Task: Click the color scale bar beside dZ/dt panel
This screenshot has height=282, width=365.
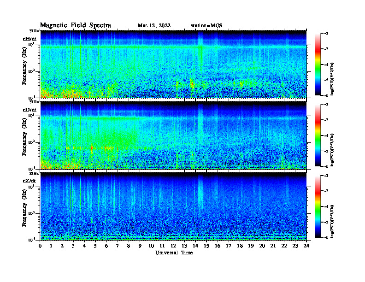Action: (x=318, y=206)
